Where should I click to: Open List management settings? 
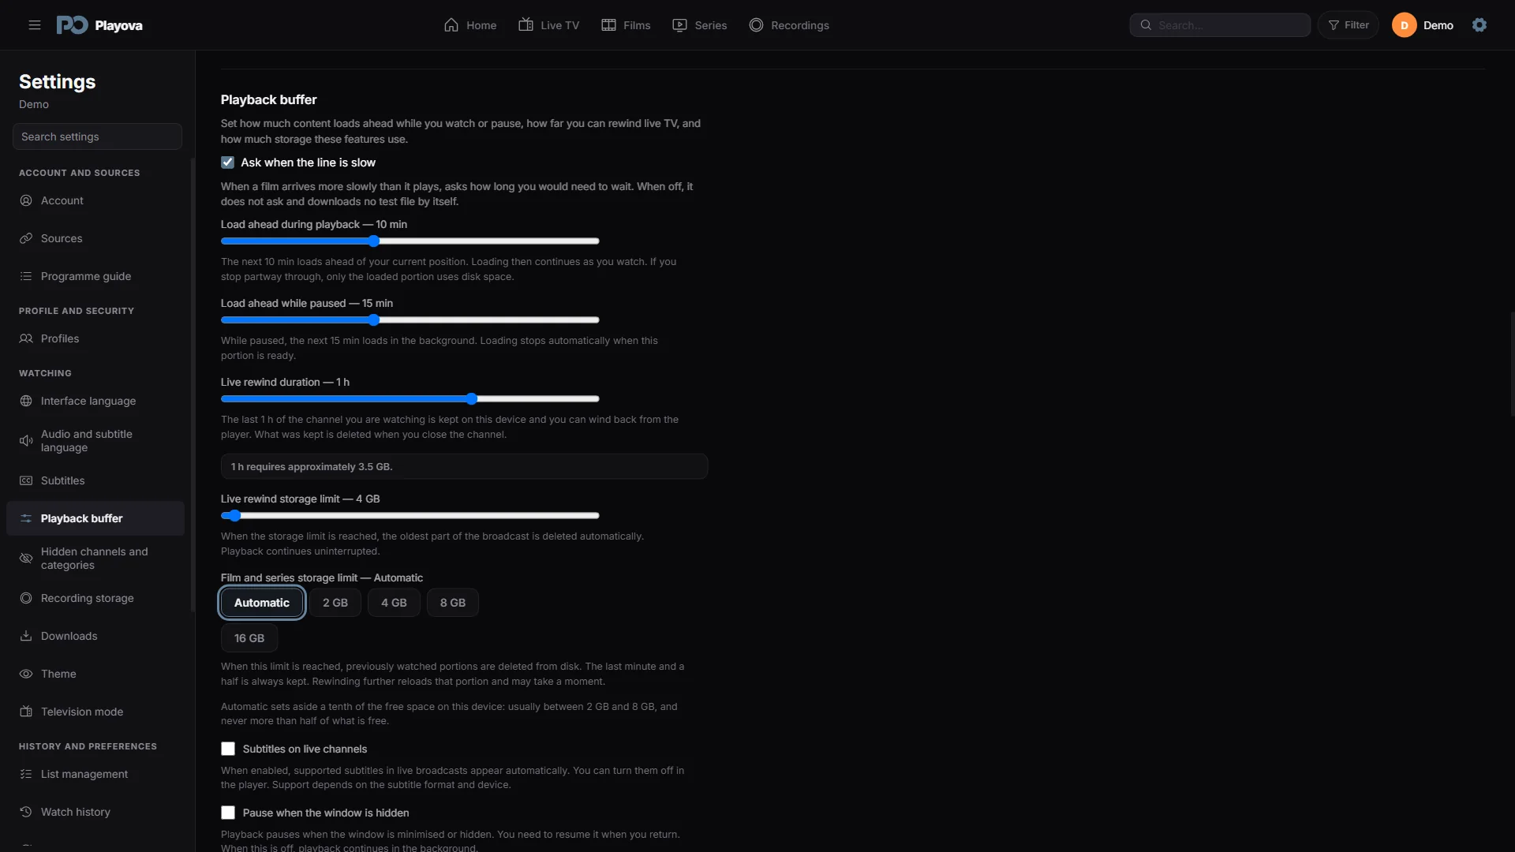[95, 774]
